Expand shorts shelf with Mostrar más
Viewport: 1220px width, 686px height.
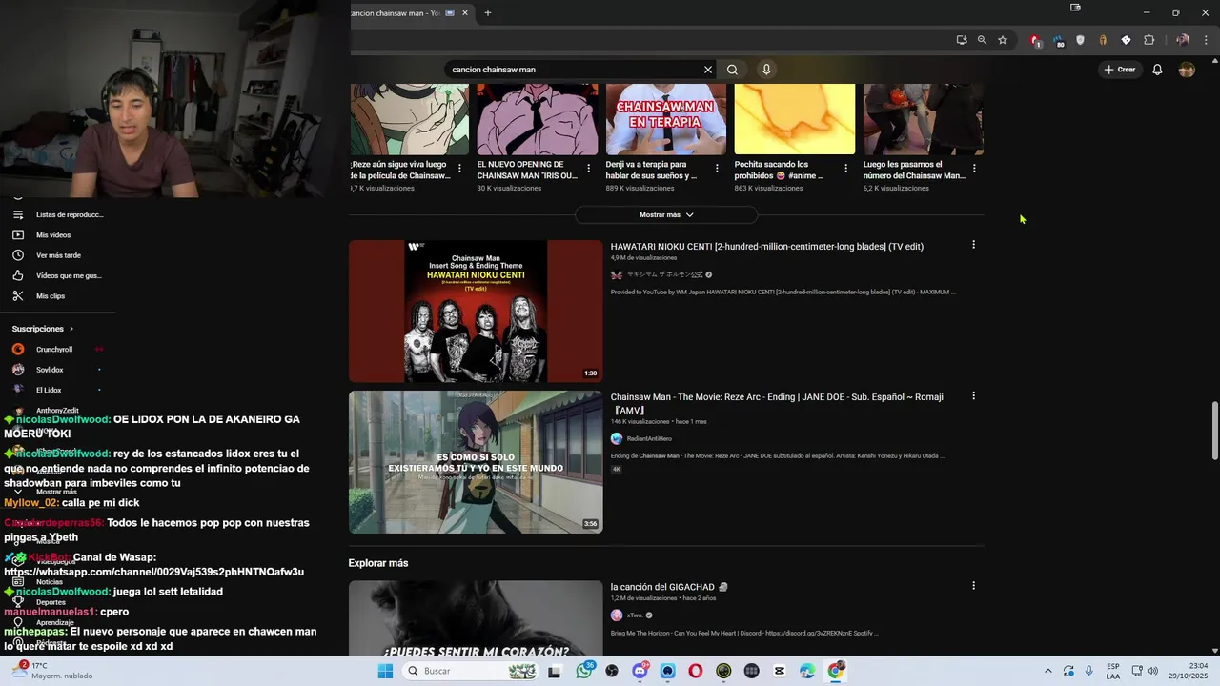666,215
